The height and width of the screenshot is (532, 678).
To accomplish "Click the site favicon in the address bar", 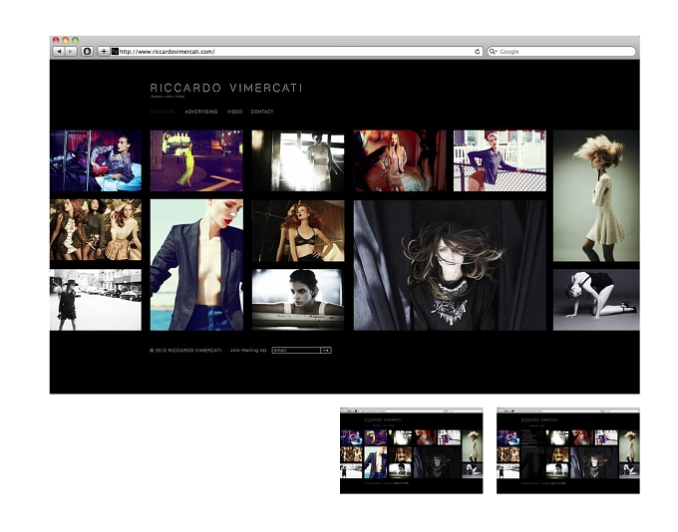I will pyautogui.click(x=115, y=52).
